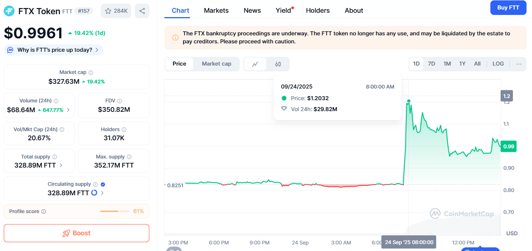The height and width of the screenshot is (251, 532).
Task: Click the Boost button
Action: [76, 233]
